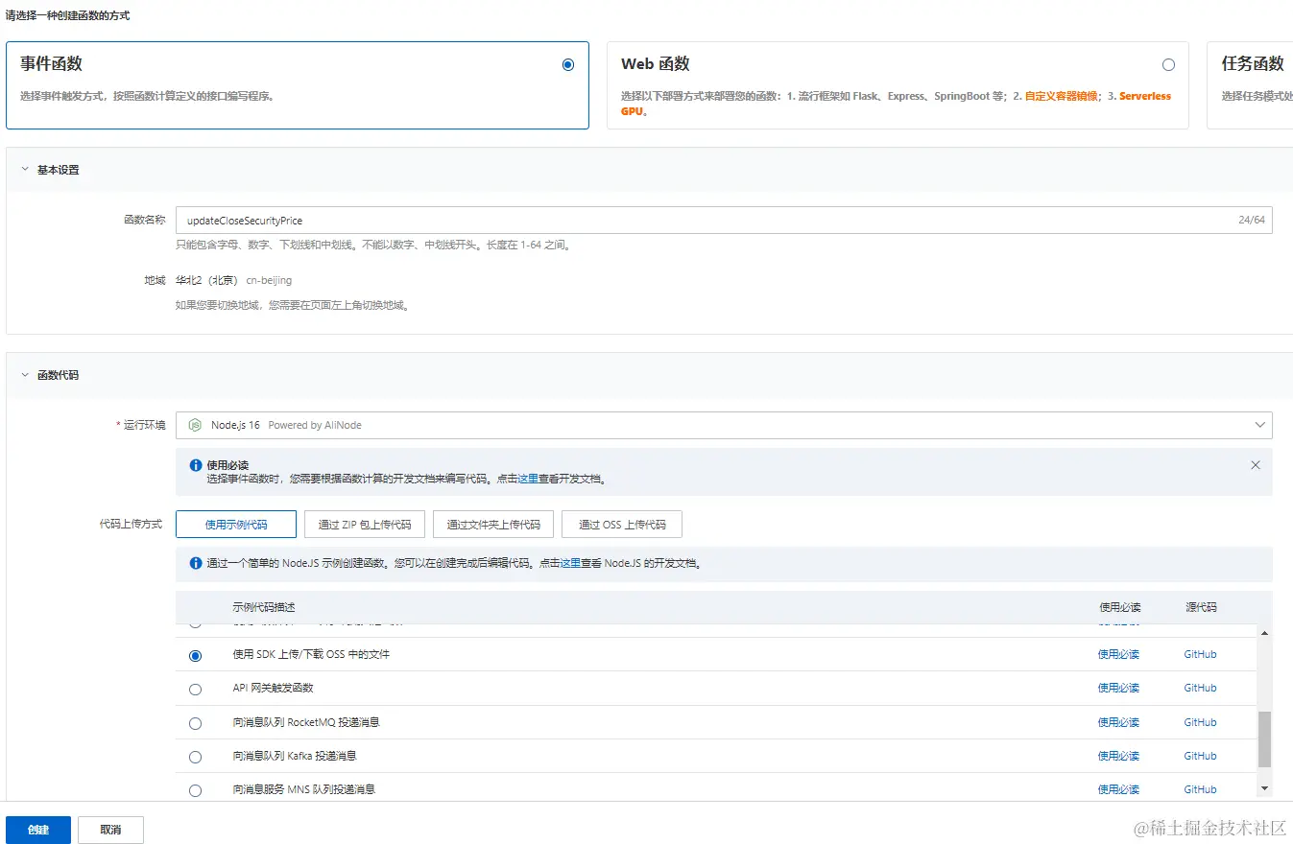
Task: Choose the 向消息队列 RocketMQ 投递消息 radio
Action: click(196, 723)
